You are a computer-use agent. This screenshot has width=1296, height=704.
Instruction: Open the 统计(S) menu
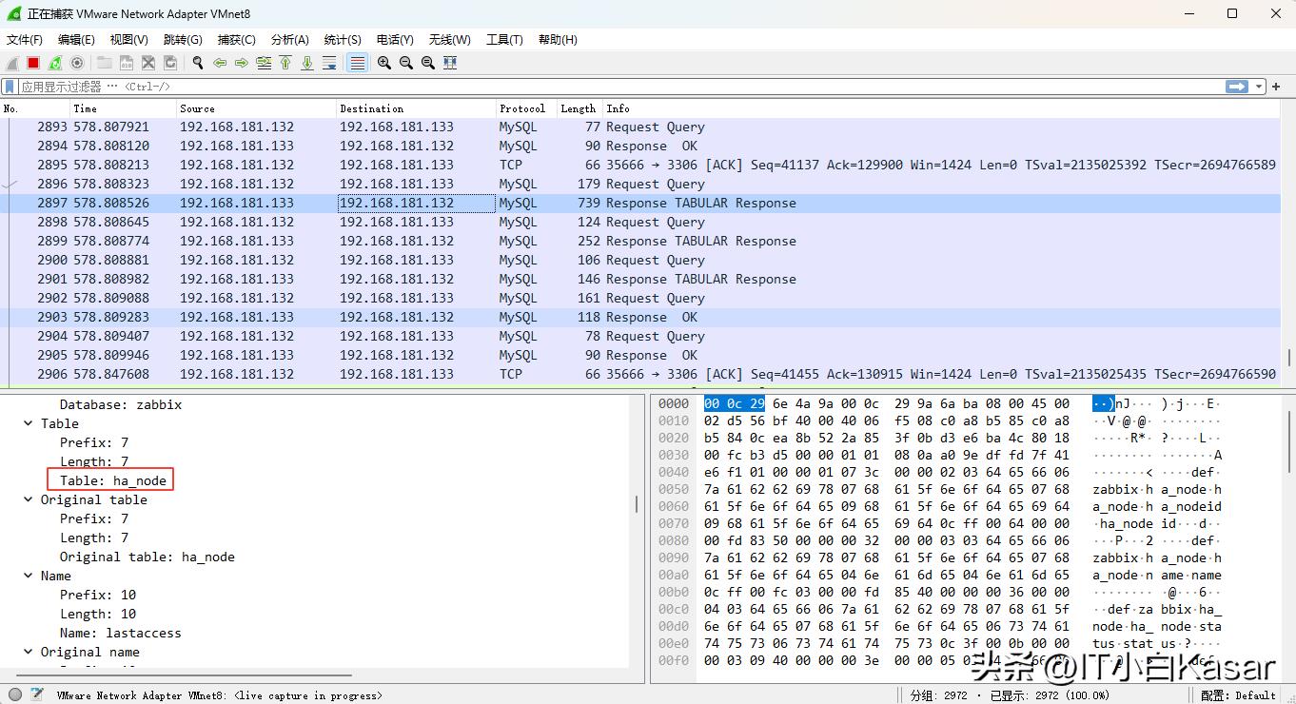[x=343, y=40]
